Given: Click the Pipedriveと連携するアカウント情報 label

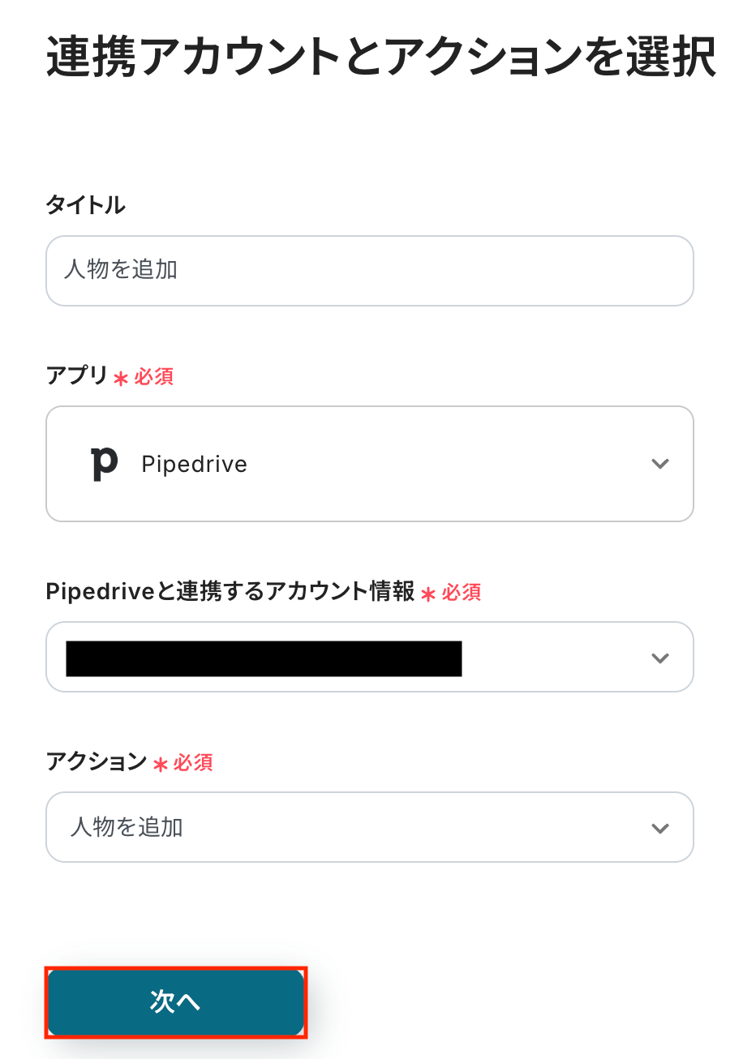Looking at the screenshot, I should click(x=230, y=591).
